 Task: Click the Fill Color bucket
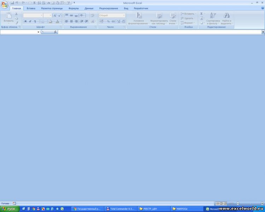point(51,21)
